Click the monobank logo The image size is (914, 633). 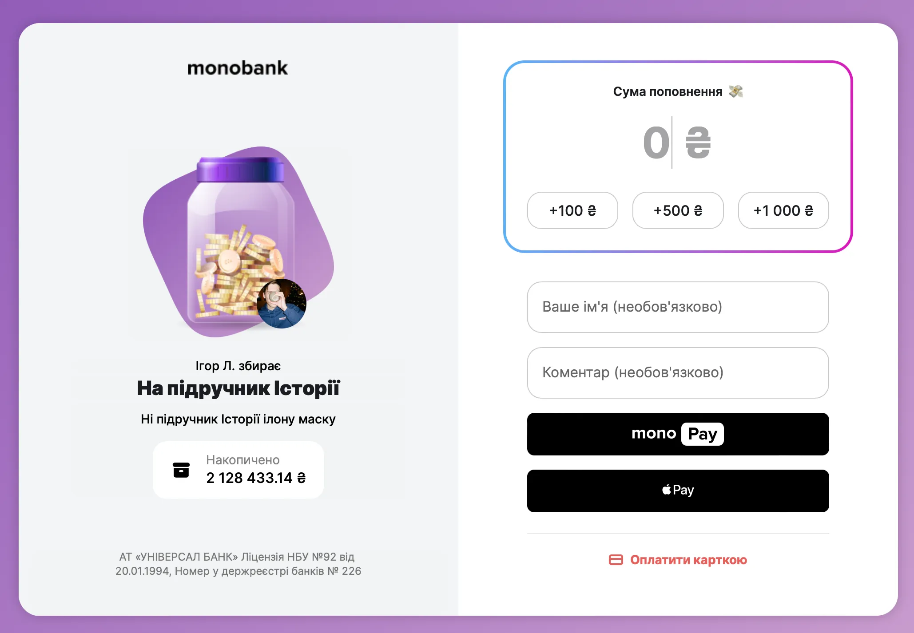pos(238,68)
